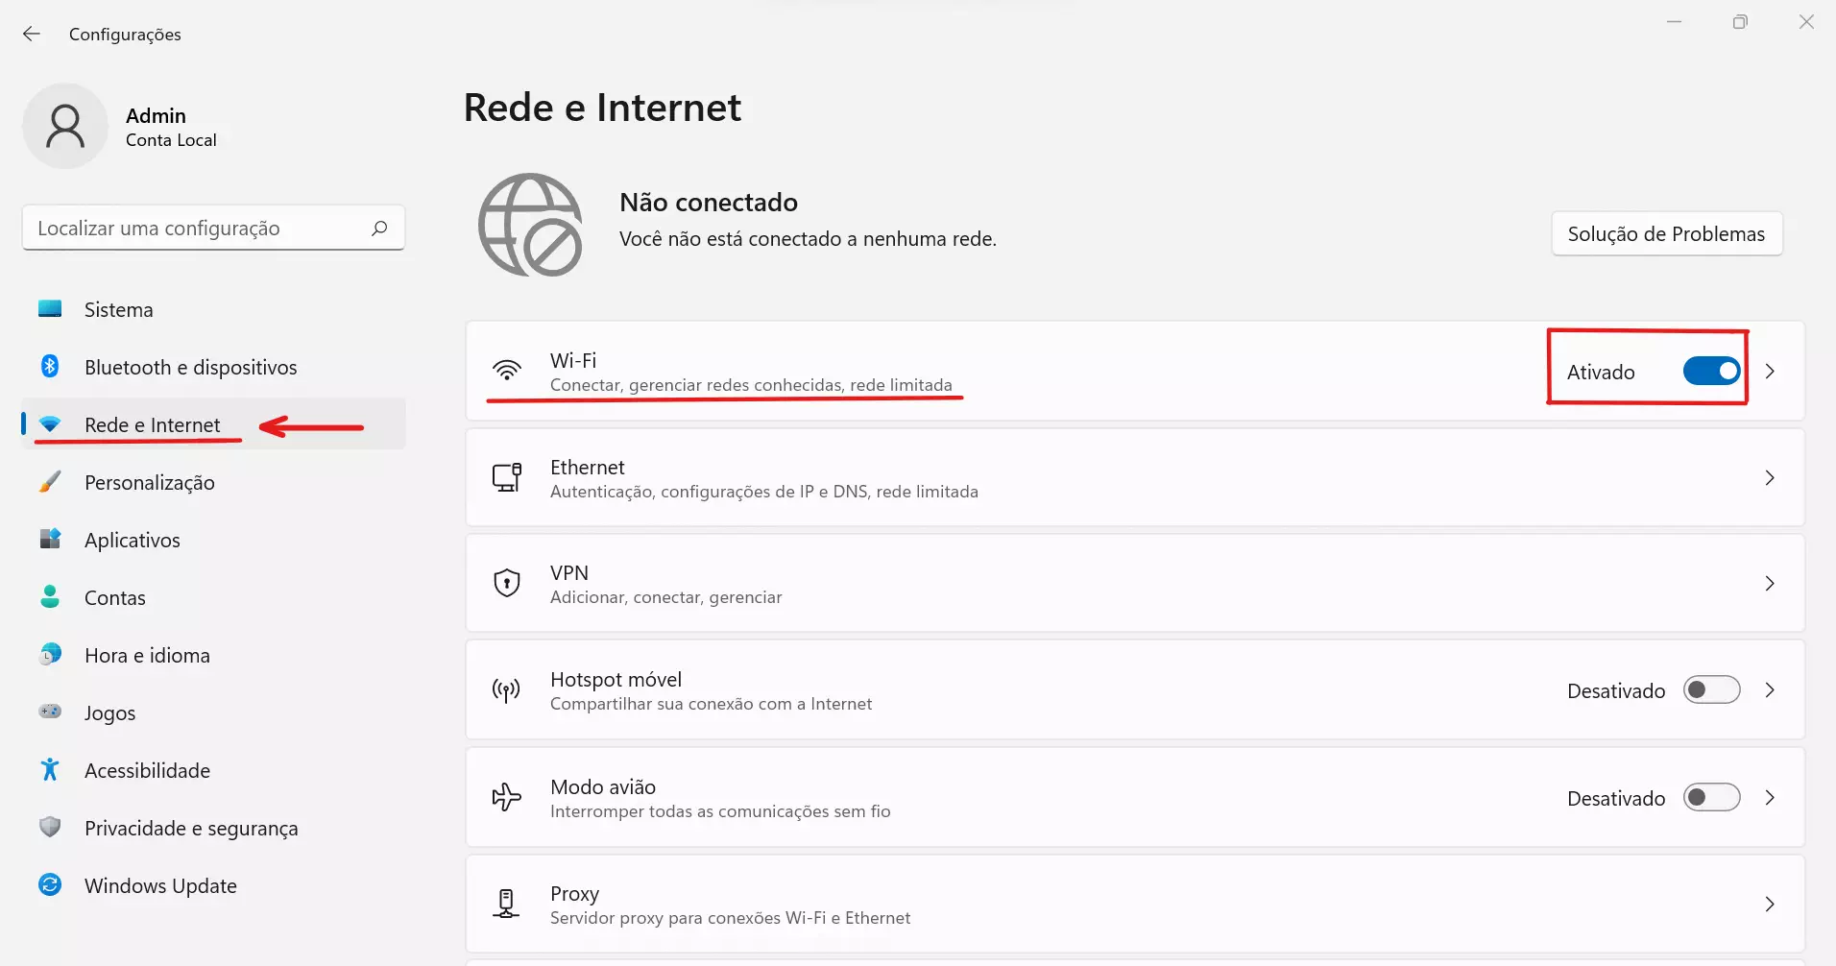This screenshot has width=1836, height=966.
Task: Expand the Ethernet settings row
Action: 1772,477
